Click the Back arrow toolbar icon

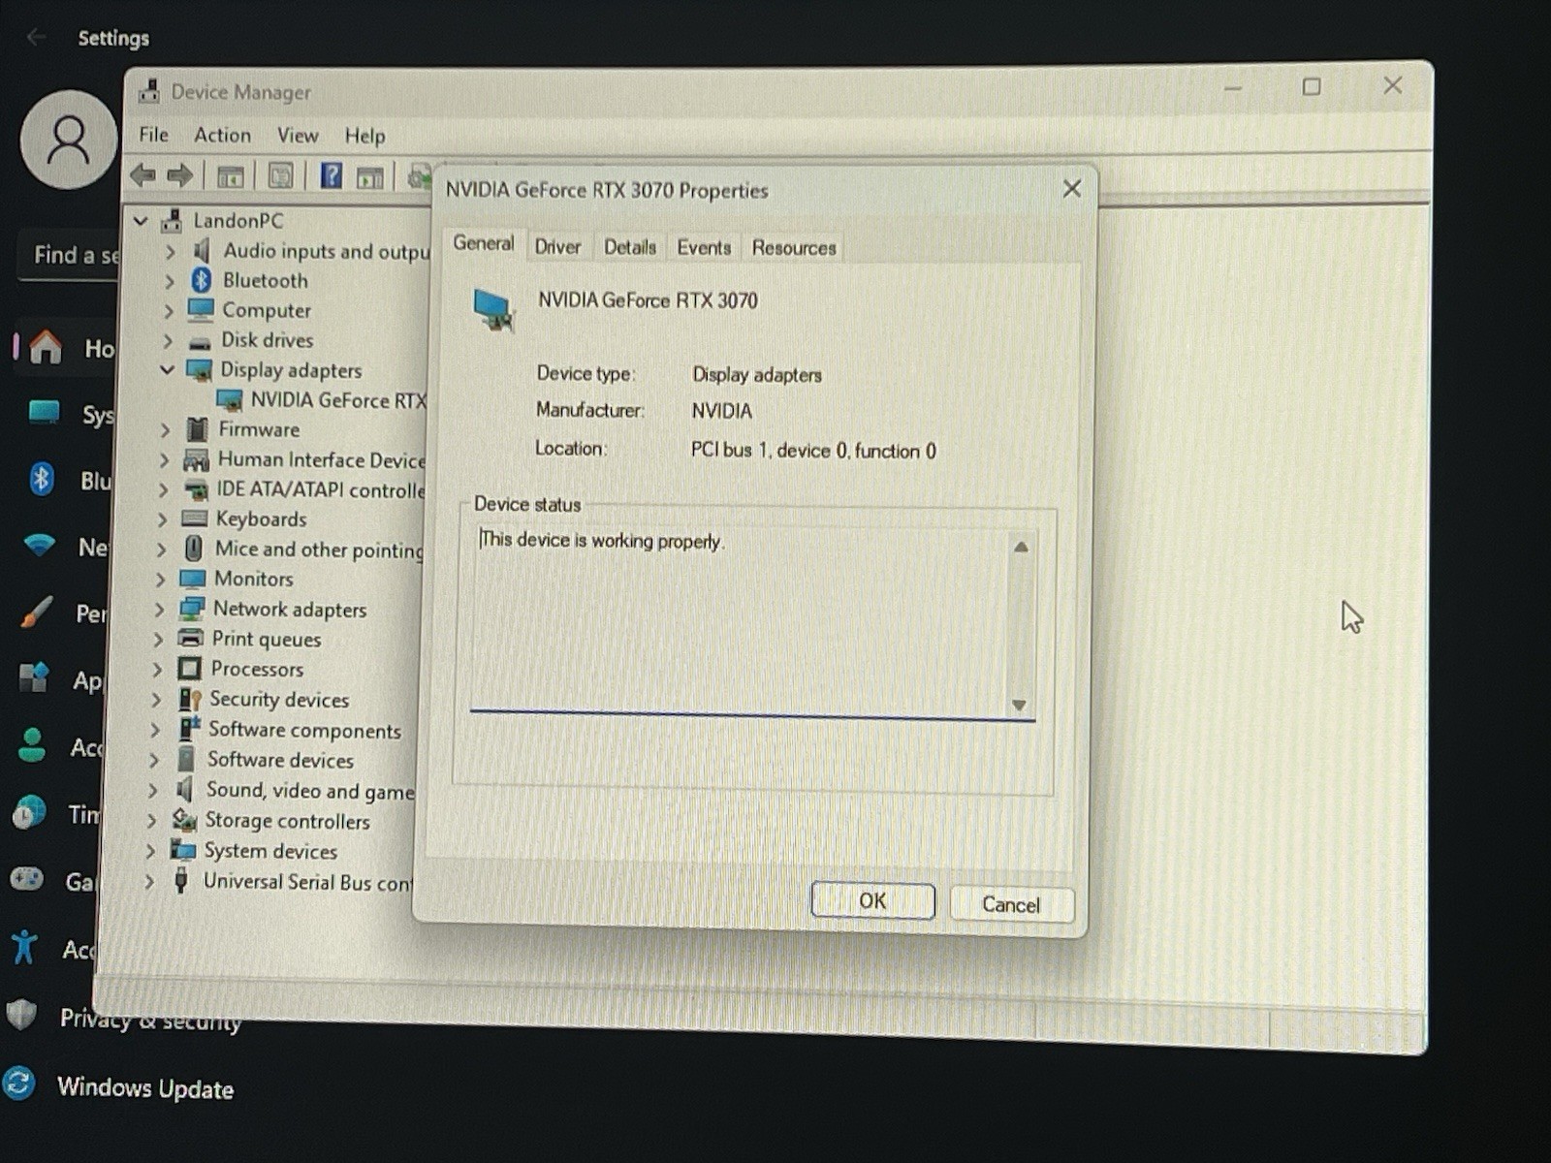142,175
